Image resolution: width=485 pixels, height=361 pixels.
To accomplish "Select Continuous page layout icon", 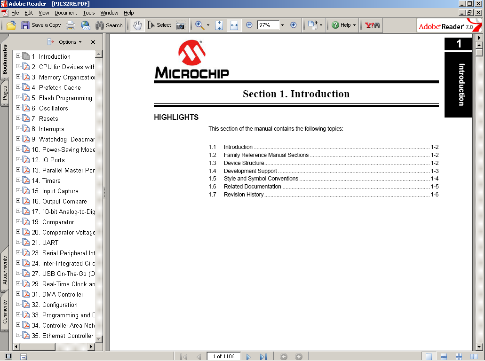I will pos(444,357).
